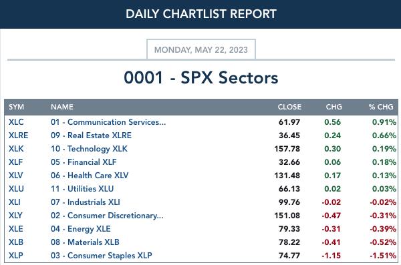Sort by CLOSE column header
The image size is (401, 265).
289,107
